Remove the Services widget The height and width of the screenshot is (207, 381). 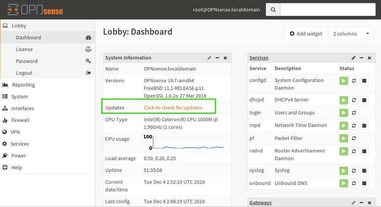[369, 58]
